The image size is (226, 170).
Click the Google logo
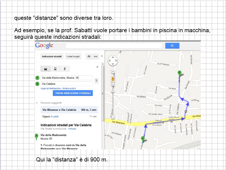[x=44, y=45]
